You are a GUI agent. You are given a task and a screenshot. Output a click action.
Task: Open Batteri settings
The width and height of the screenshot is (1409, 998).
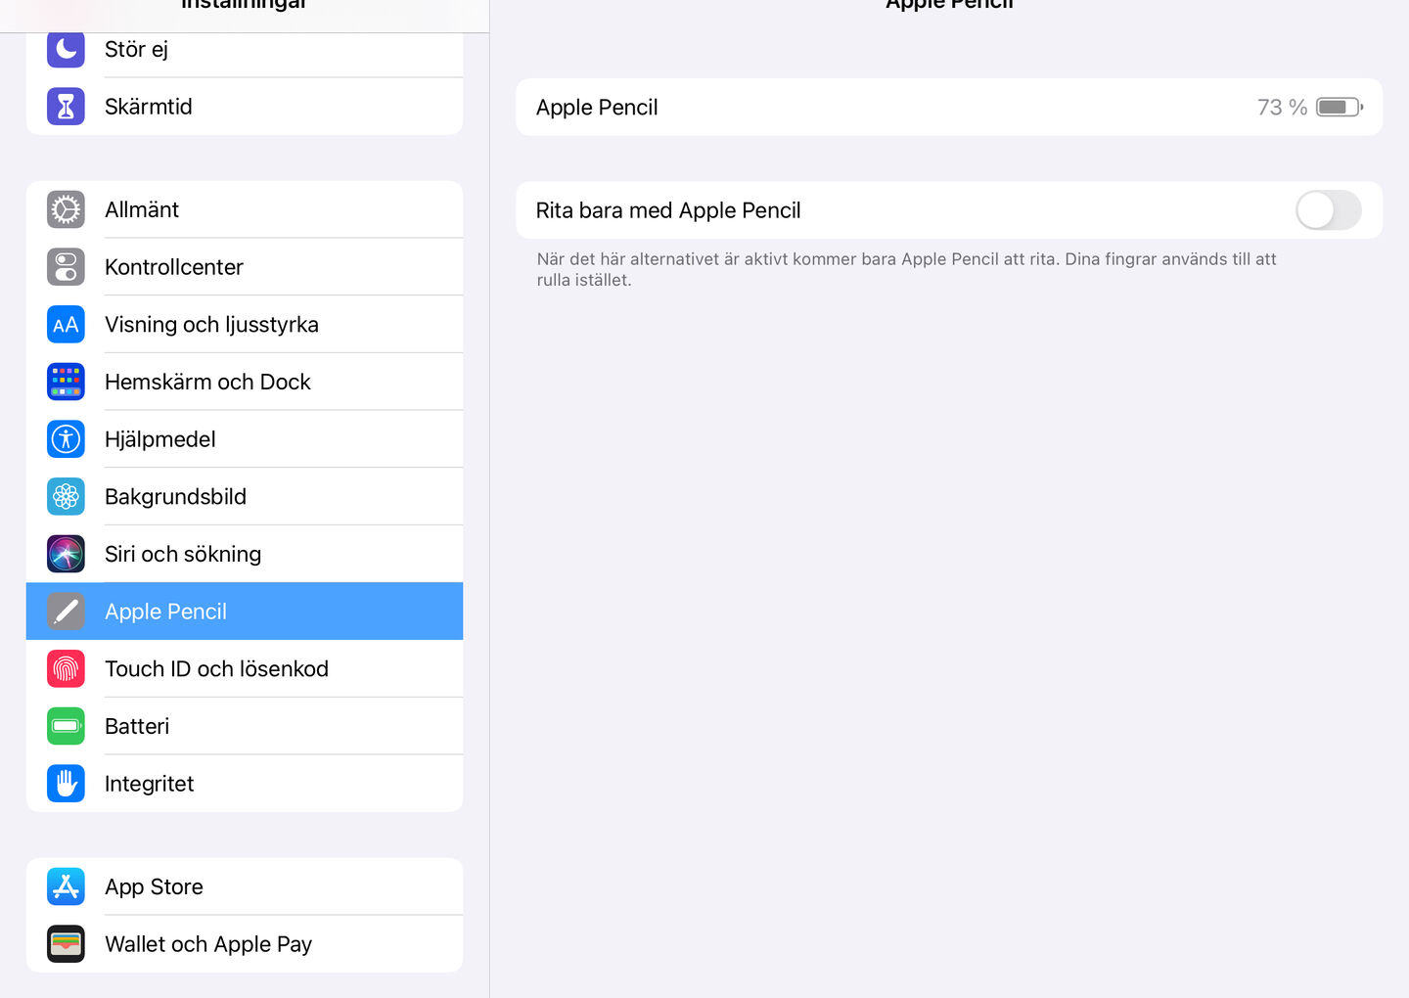pos(245,726)
